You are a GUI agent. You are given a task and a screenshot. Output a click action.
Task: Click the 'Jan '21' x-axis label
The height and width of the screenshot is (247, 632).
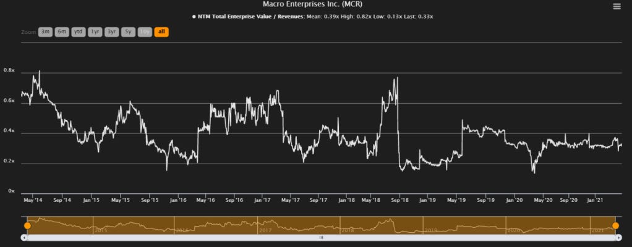[595, 200]
